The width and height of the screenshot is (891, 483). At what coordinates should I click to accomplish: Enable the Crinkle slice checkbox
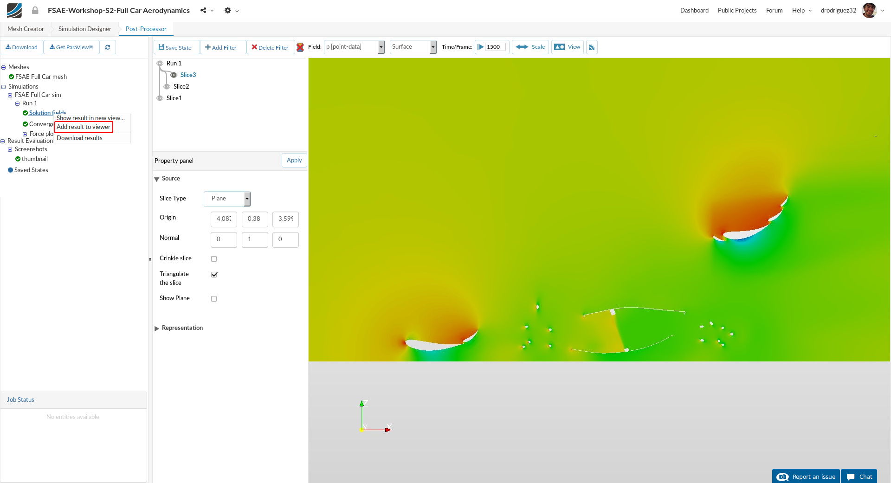pyautogui.click(x=214, y=259)
